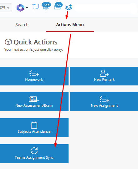Expand the Microsoft 365 dropdown arrow
Image resolution: width=138 pixels, height=169 pixels.
[x=27, y=8]
